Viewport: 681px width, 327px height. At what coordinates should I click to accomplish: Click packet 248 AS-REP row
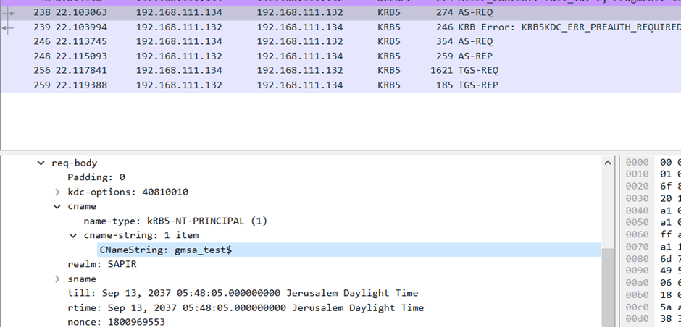click(290, 56)
